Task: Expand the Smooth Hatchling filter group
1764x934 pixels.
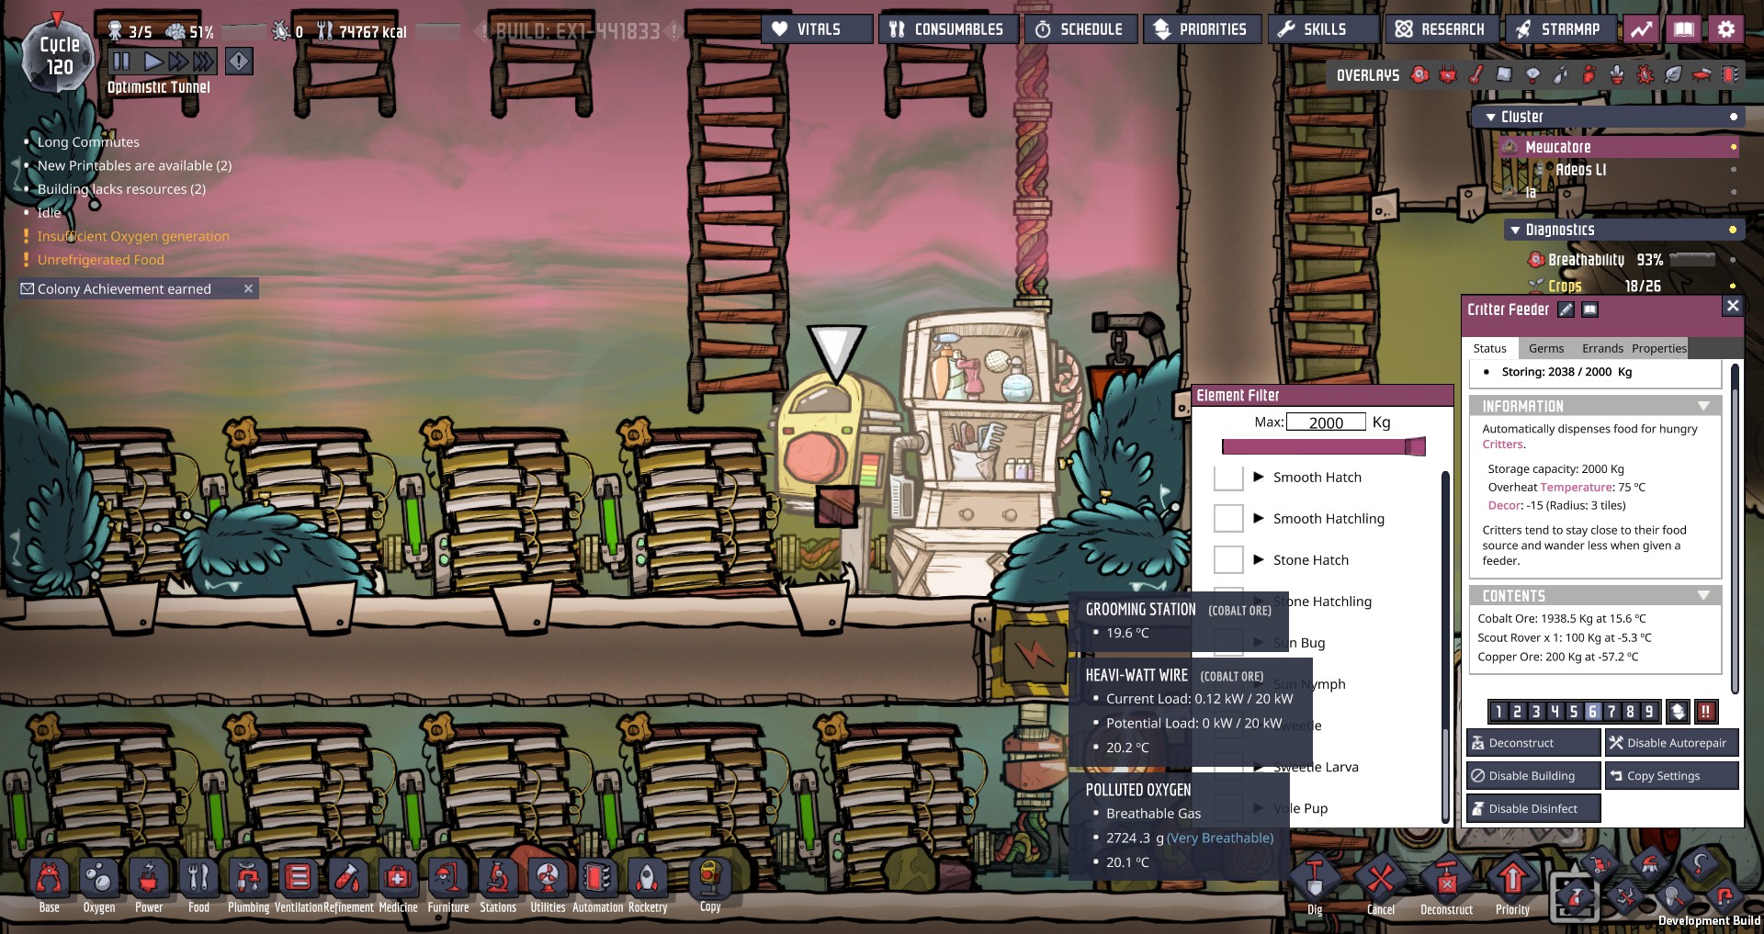Action: tap(1259, 518)
